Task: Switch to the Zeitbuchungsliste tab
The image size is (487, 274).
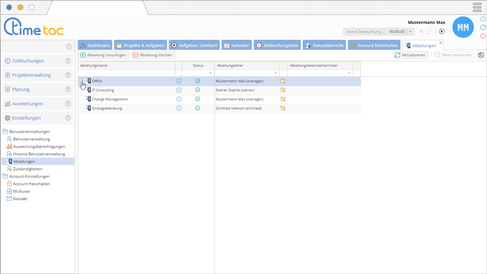Action: click(x=277, y=45)
